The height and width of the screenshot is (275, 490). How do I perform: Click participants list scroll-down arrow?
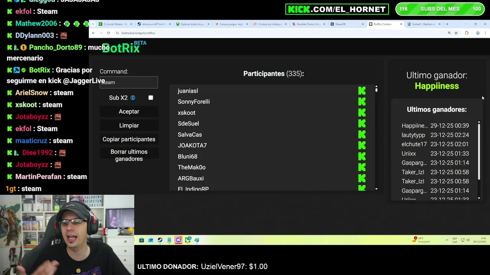tap(376, 189)
